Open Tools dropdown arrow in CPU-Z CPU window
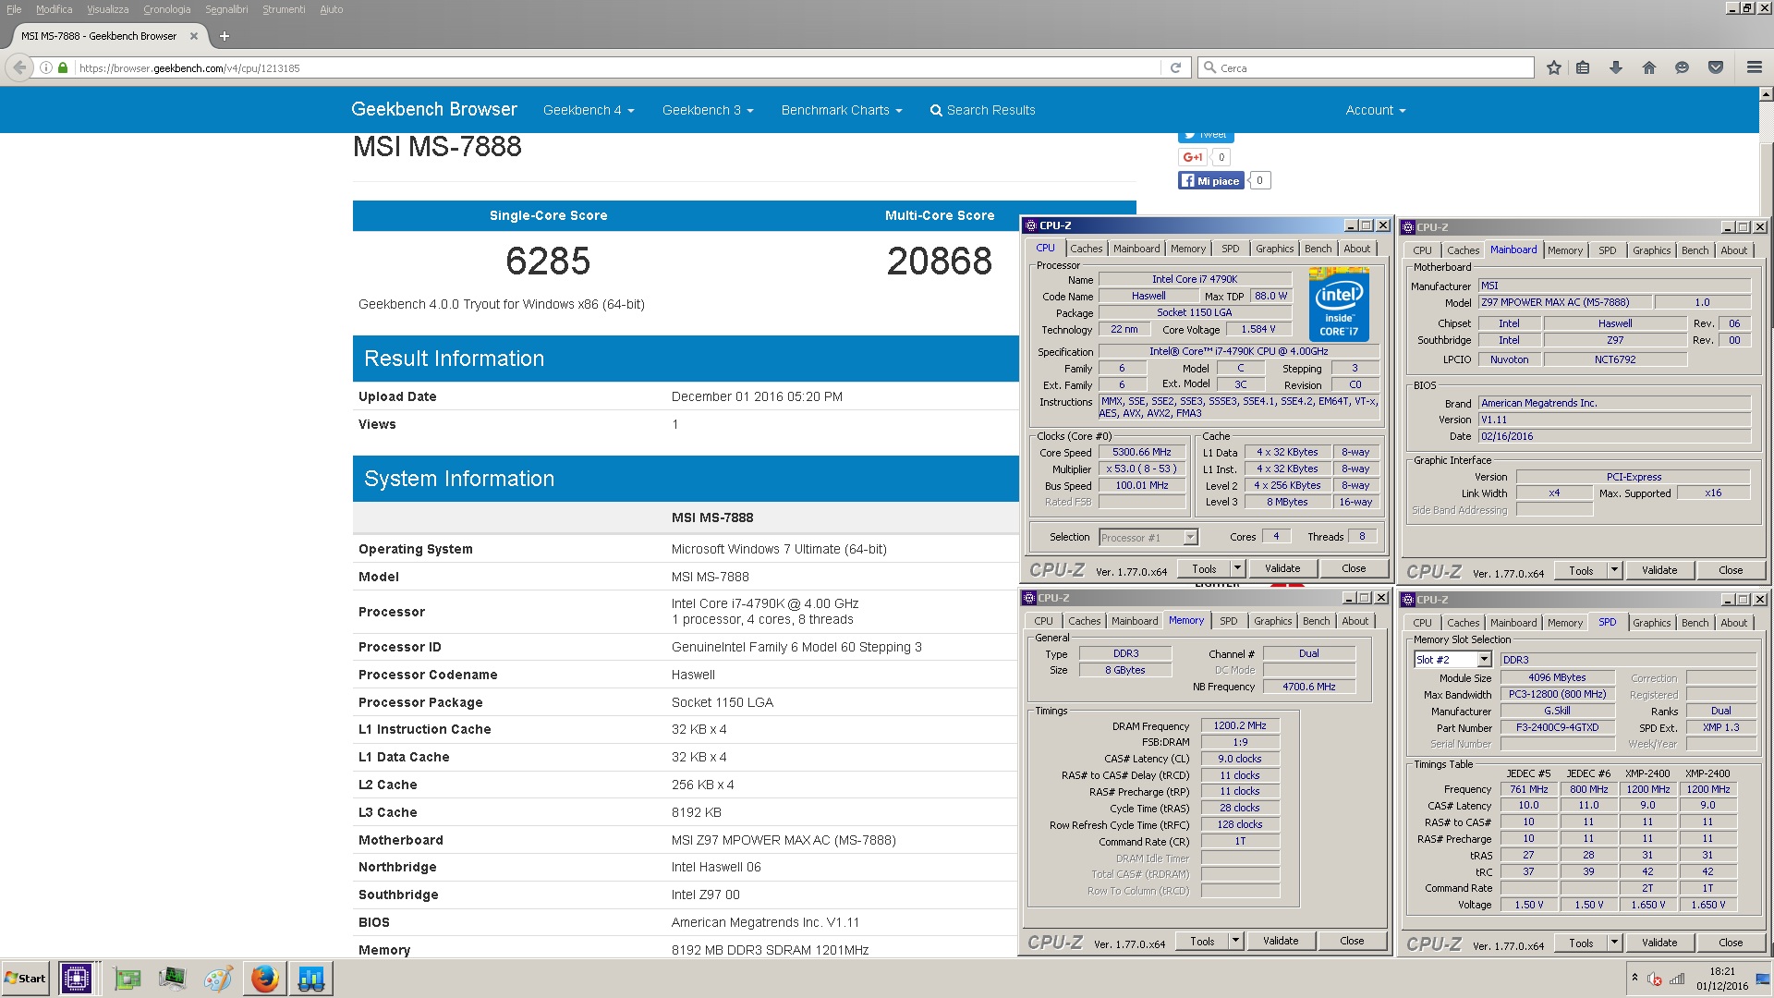This screenshot has width=1774, height=998. coord(1238,568)
